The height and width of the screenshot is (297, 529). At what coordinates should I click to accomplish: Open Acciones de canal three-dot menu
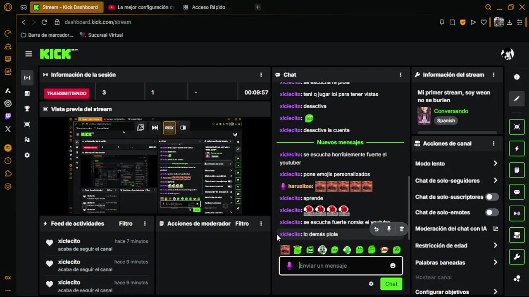(493, 144)
